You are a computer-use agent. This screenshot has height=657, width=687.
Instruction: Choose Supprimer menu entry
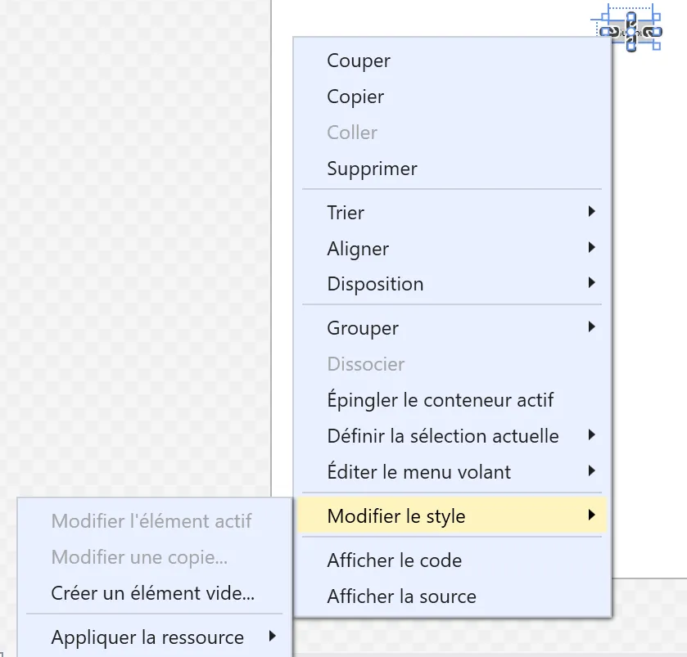point(372,169)
